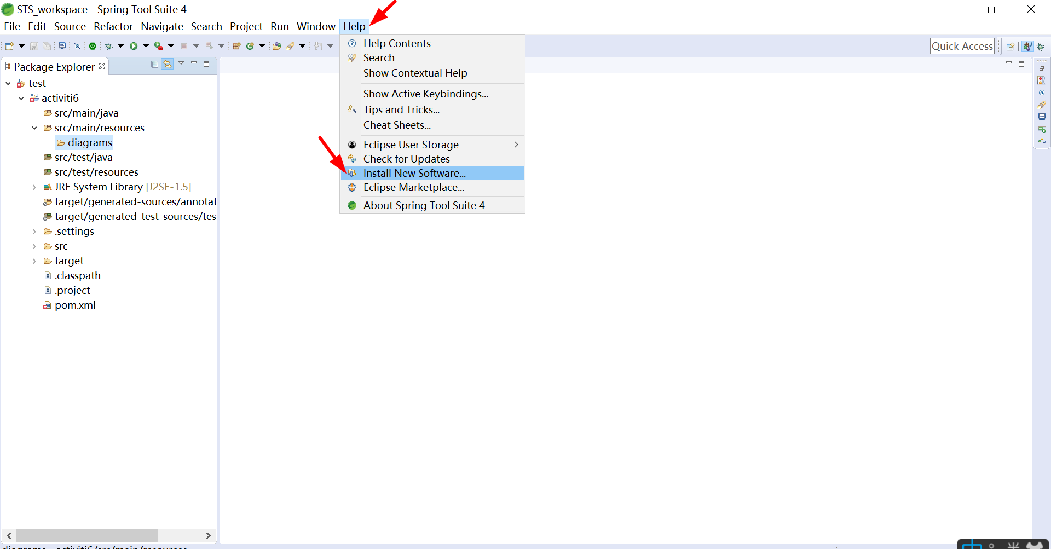The width and height of the screenshot is (1051, 549).
Task: Open the sliders icon in the right trim bar
Action: point(1042,141)
